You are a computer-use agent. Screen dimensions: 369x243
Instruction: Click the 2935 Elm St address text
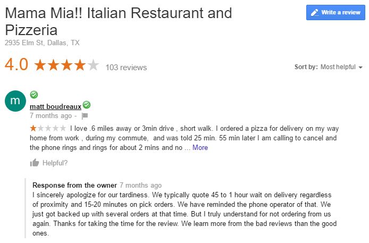click(42, 43)
